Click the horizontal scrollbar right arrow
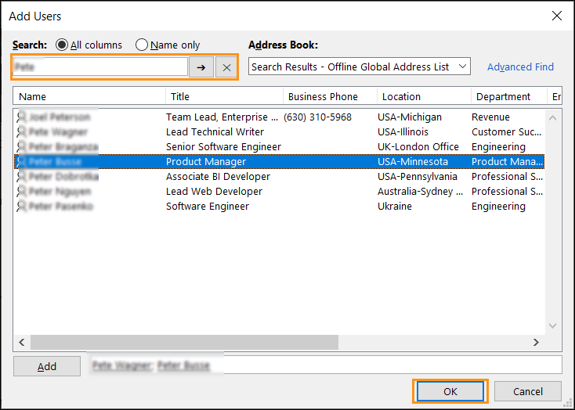Image resolution: width=575 pixels, height=410 pixels. click(536, 342)
